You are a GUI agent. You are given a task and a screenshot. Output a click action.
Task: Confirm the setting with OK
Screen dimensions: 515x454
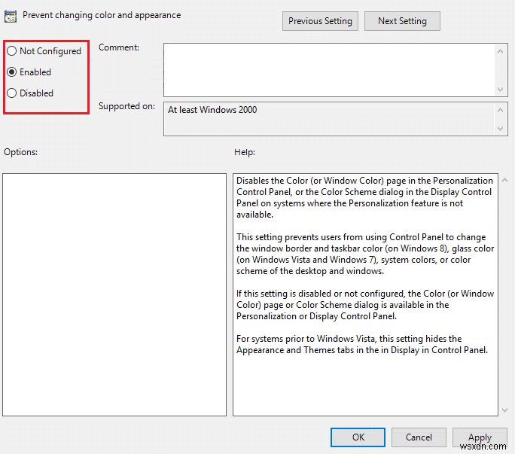[358, 437]
